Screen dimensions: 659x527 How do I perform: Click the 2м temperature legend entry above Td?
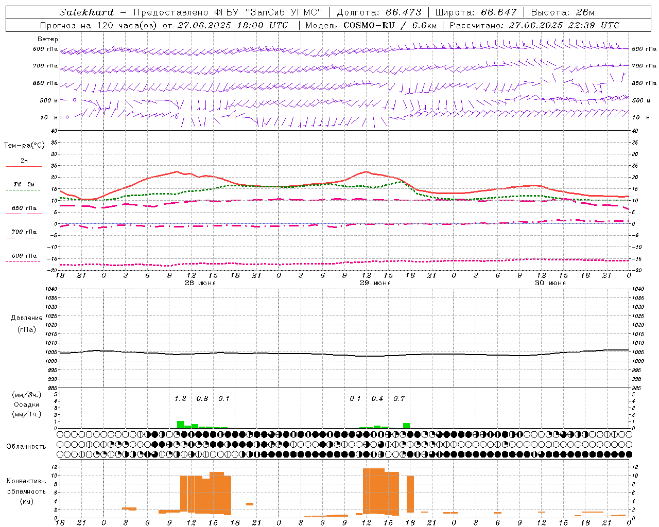pos(24,161)
